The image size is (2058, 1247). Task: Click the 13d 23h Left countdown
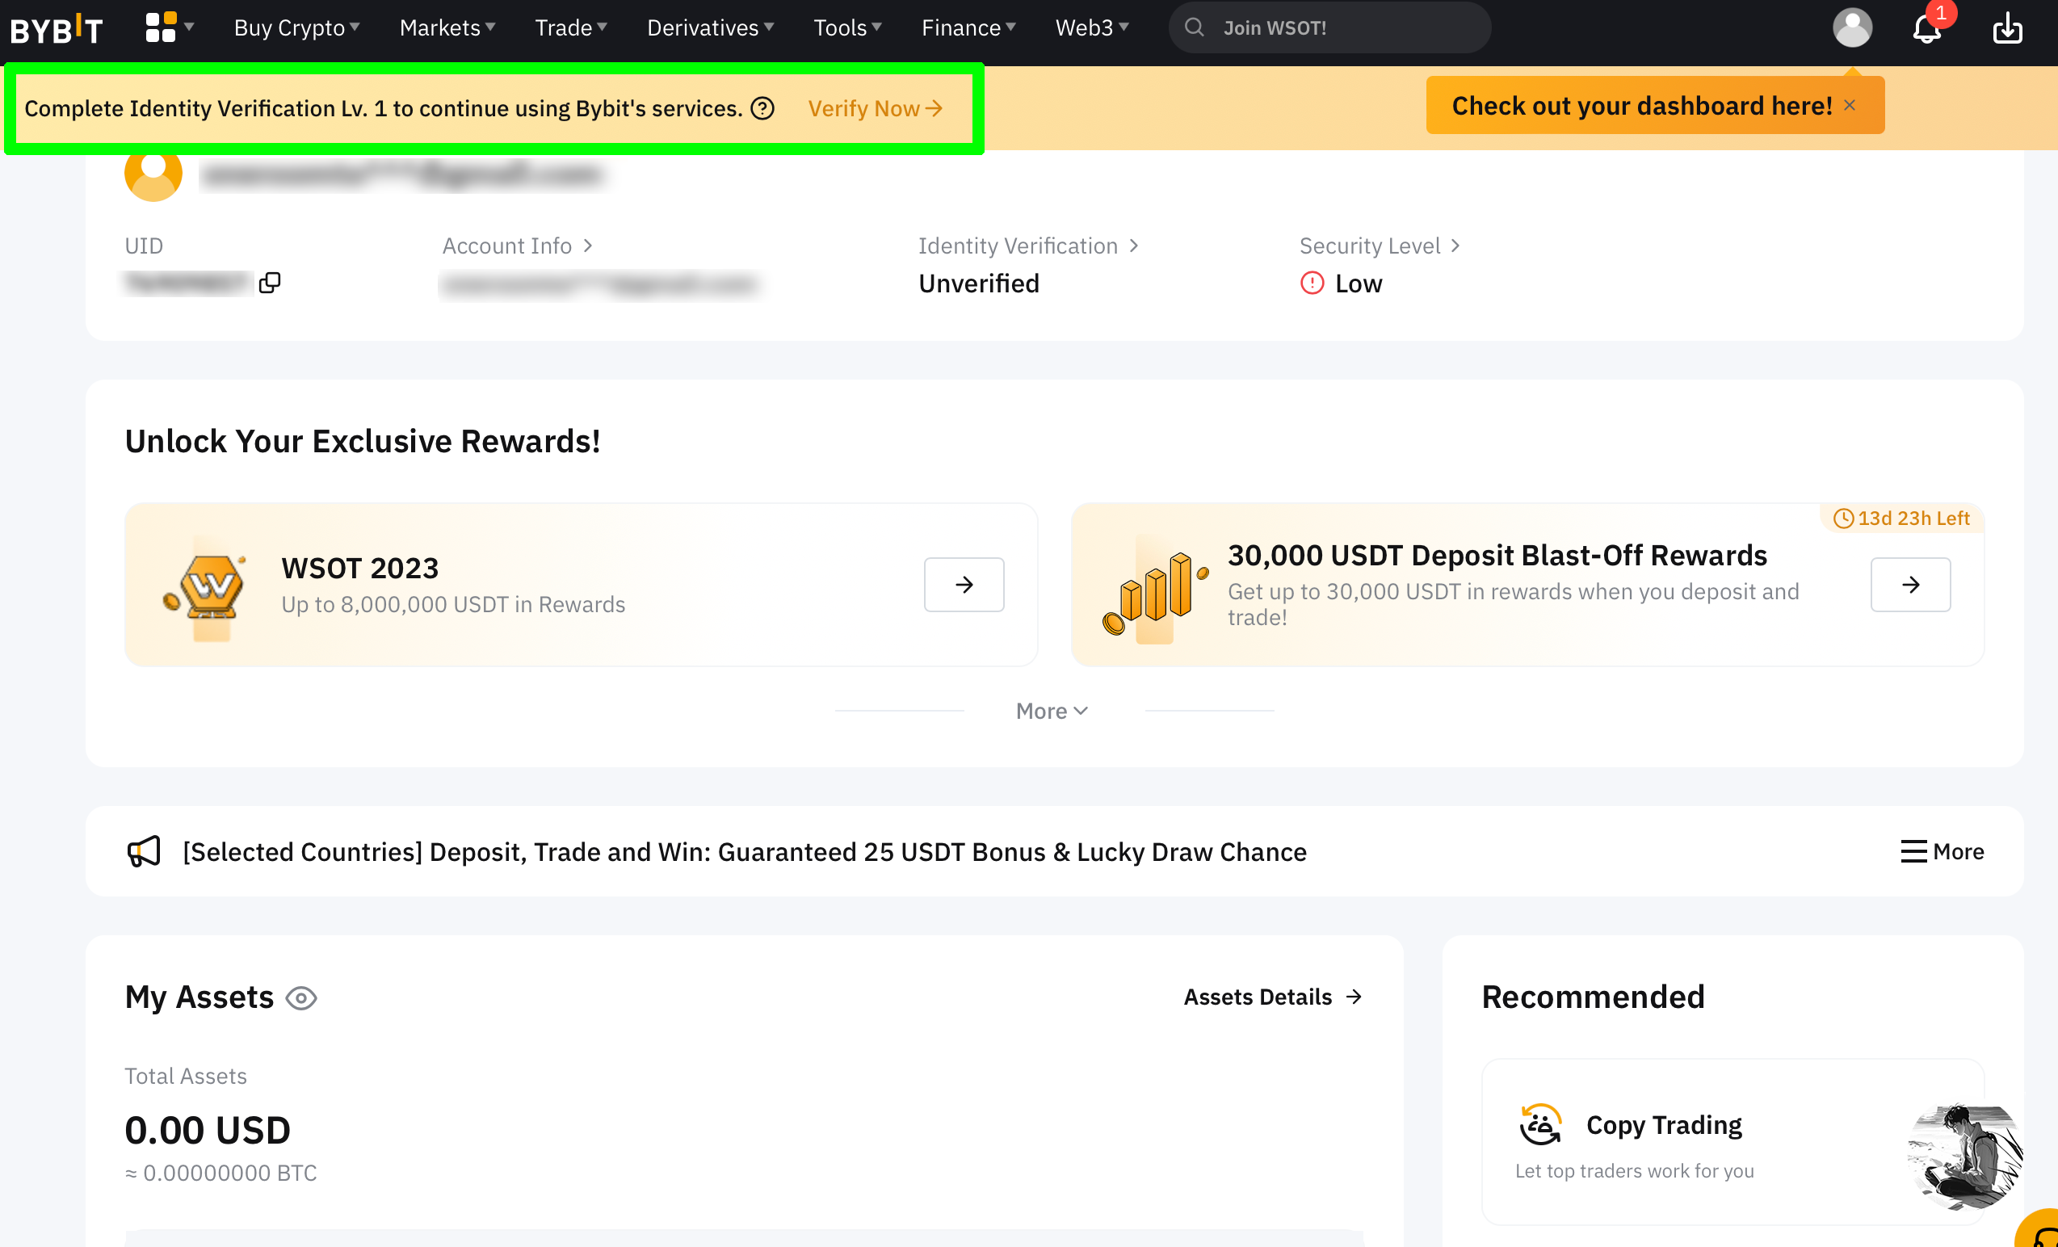(1913, 519)
